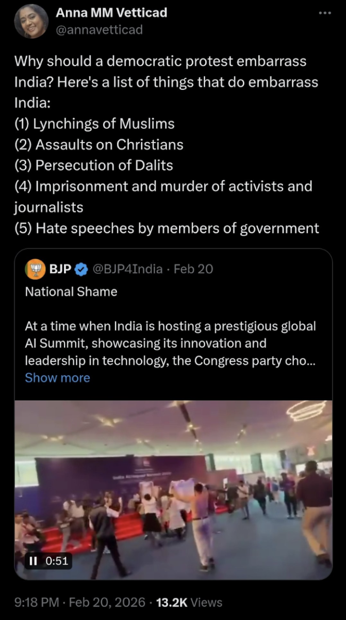The image size is (346, 620).
Task: Open the tweet's three-dot more options menu
Action: tap(324, 13)
